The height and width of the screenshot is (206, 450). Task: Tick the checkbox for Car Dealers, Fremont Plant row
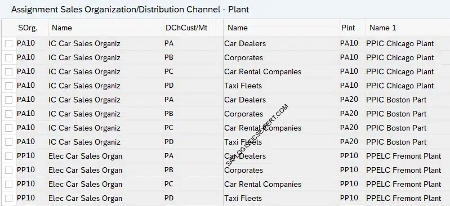click(8, 156)
